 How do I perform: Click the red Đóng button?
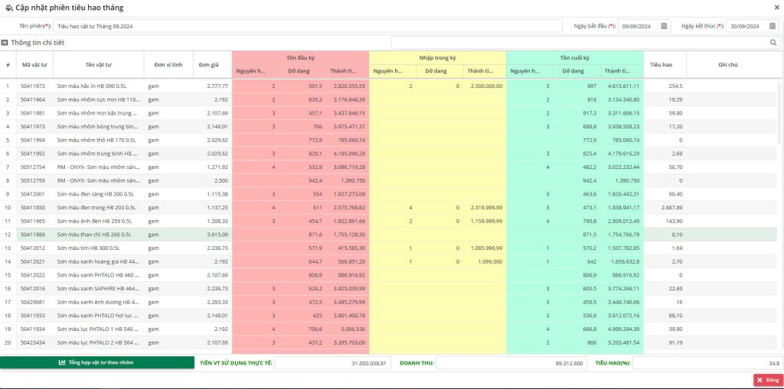click(x=767, y=380)
